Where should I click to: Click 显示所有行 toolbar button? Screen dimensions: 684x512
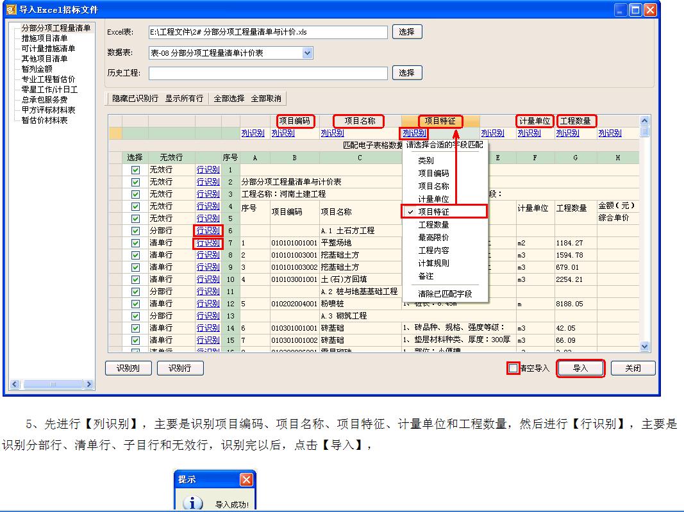[184, 99]
